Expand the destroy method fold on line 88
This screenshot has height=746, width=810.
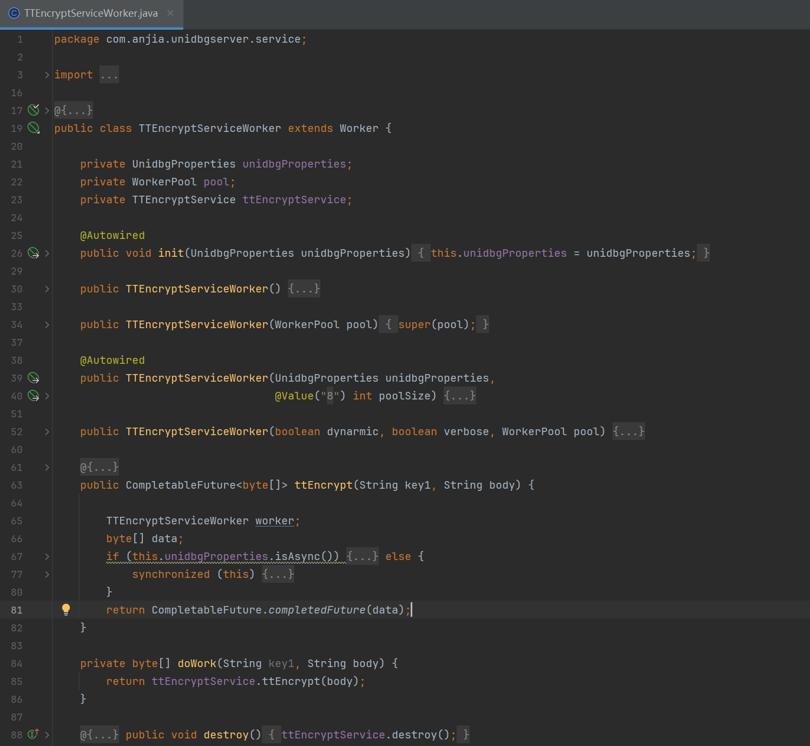[47, 735]
